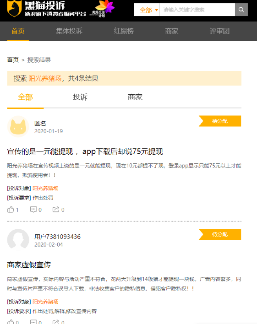Go to 首页 in the navigation bar
The width and height of the screenshot is (257, 324).
(18, 31)
